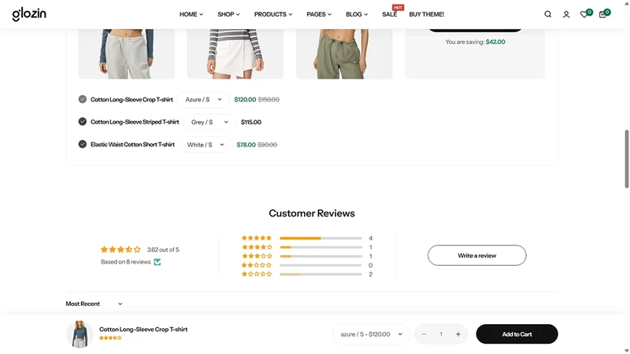Filter reviews by five-star rating row
This screenshot has width=630, height=354.
pyautogui.click(x=307, y=238)
